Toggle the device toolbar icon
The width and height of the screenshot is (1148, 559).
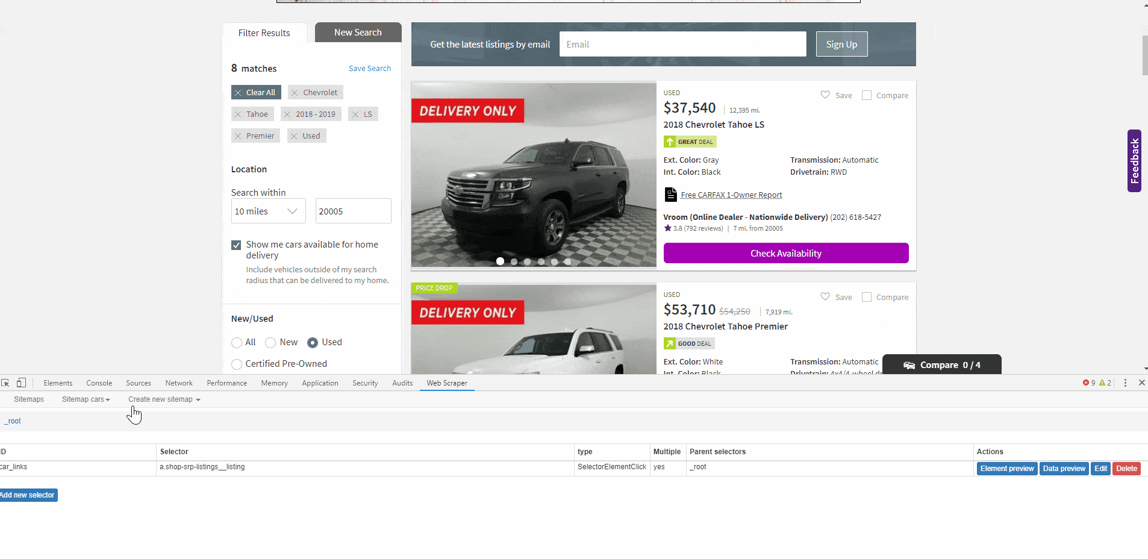21,383
